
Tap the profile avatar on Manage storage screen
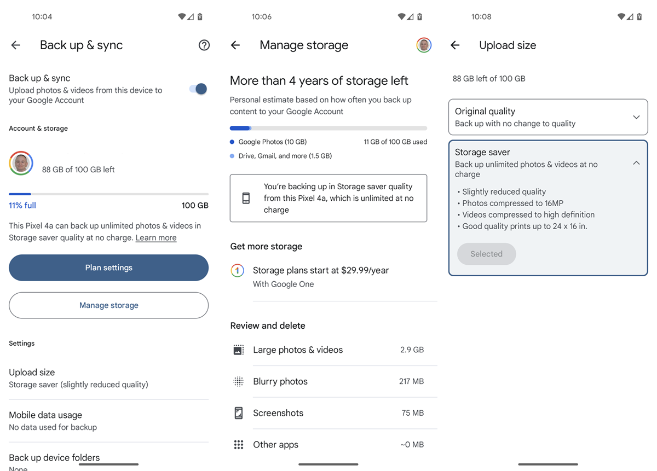click(x=424, y=45)
